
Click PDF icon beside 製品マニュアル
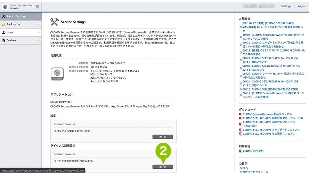tap(241, 114)
